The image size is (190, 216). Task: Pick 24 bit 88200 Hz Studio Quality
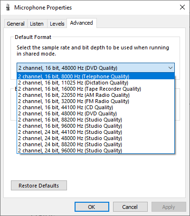(x=95, y=144)
